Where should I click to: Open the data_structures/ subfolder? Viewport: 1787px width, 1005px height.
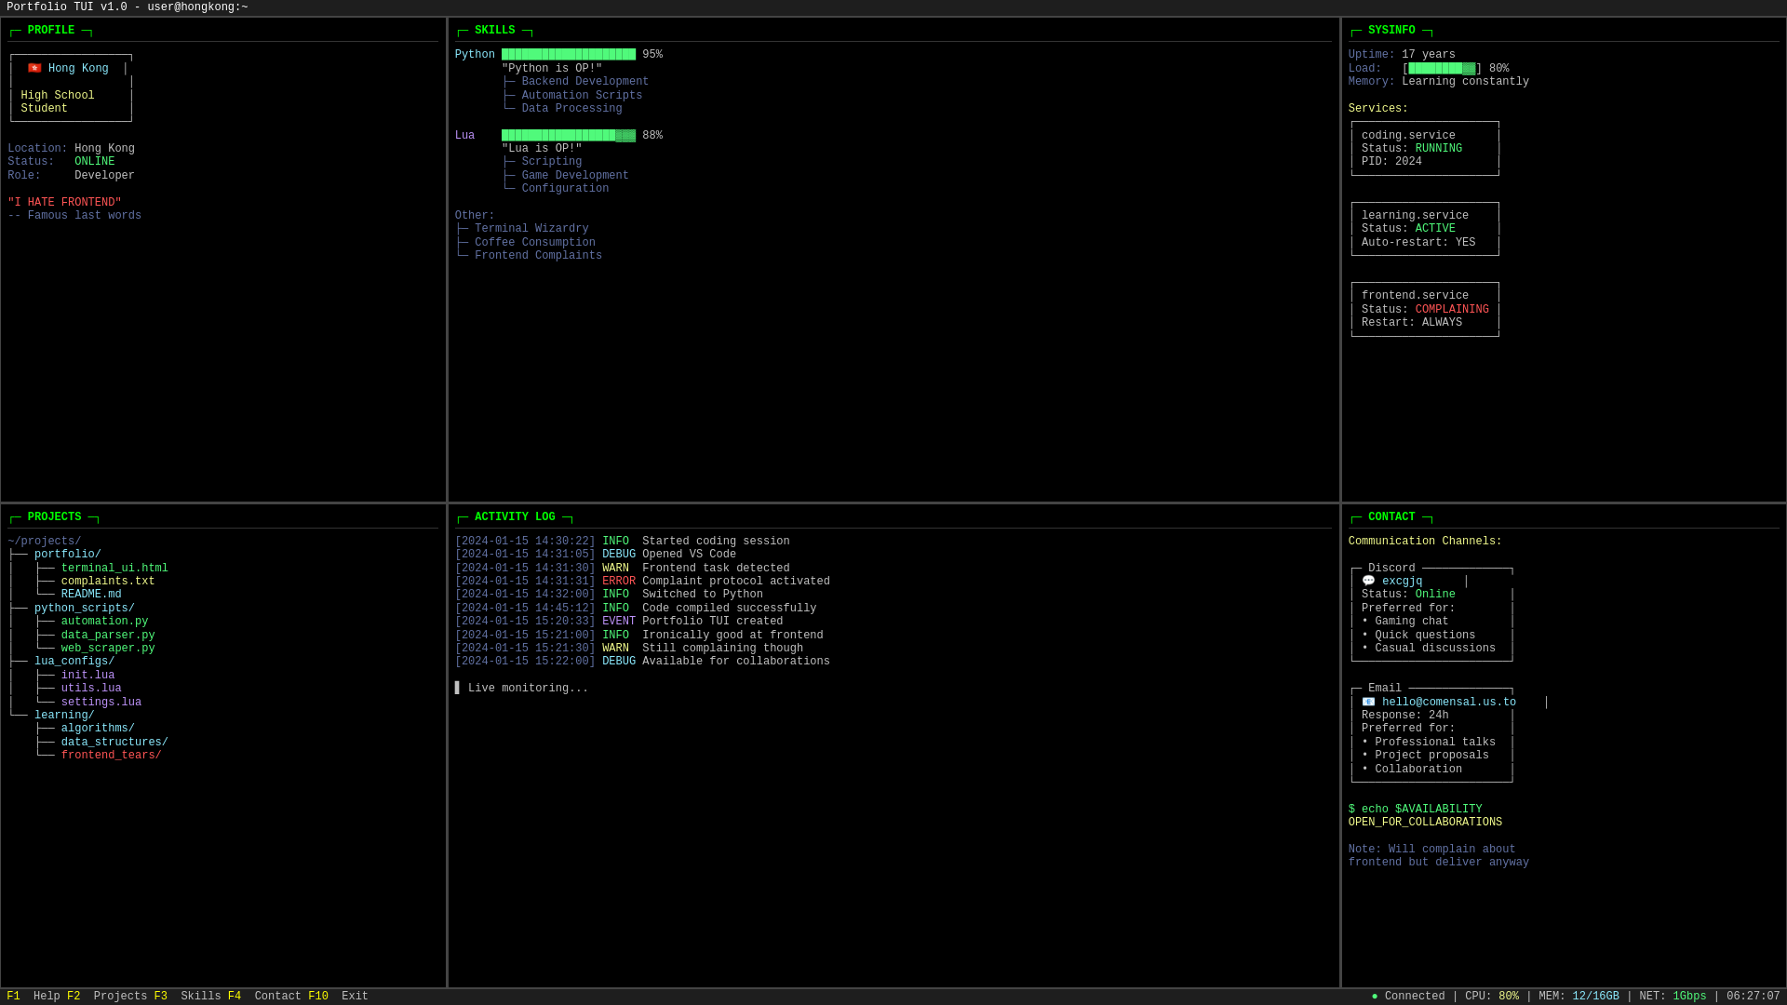114,743
